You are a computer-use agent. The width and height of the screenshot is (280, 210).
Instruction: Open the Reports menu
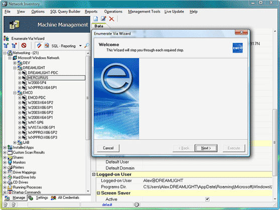(91, 12)
